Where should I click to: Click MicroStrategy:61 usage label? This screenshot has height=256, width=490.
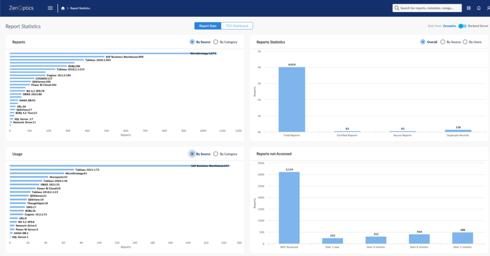pyautogui.click(x=76, y=173)
